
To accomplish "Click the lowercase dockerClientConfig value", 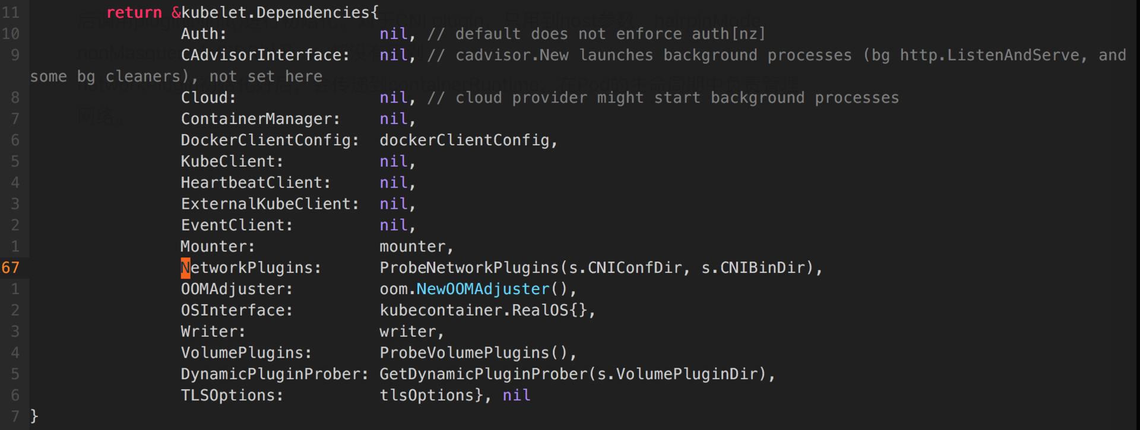I will [x=464, y=141].
